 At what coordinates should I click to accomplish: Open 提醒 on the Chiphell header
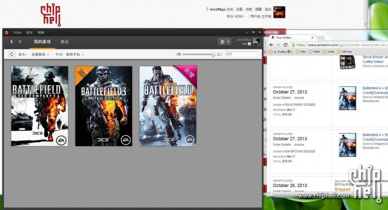[x=258, y=9]
